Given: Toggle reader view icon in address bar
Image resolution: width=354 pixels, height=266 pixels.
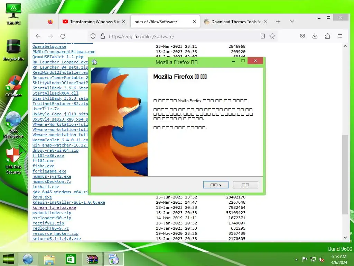Looking at the screenshot, I should (x=263, y=36).
